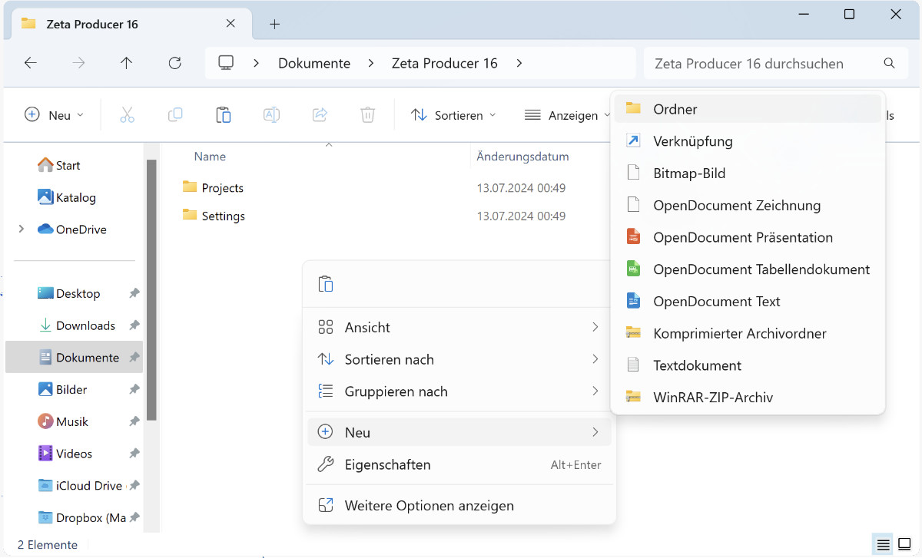
Task: Create a new Textdokument
Action: click(x=748, y=365)
